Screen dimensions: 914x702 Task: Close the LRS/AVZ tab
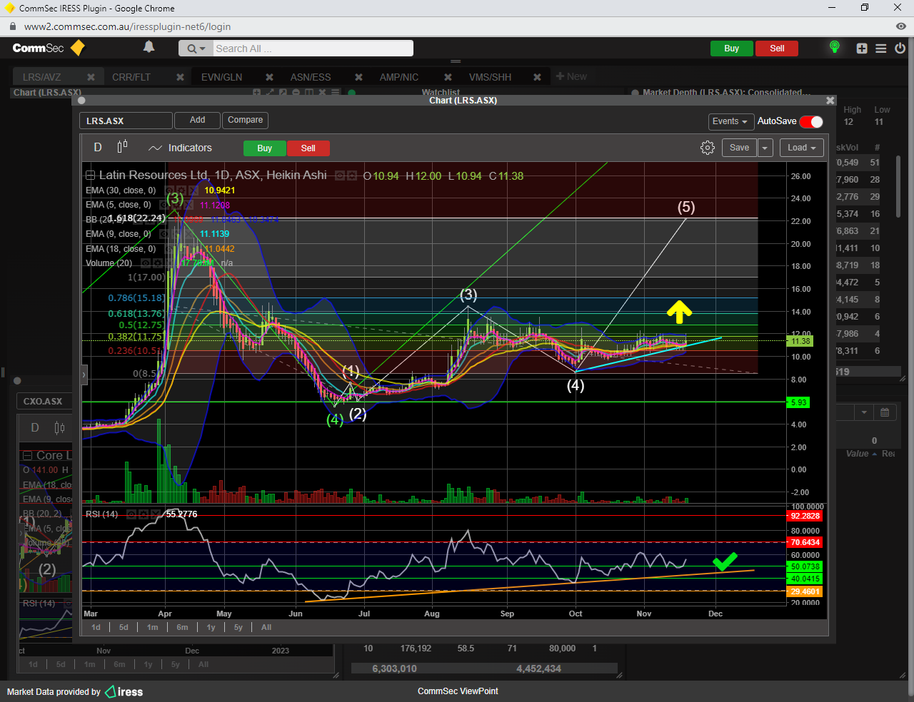(91, 77)
